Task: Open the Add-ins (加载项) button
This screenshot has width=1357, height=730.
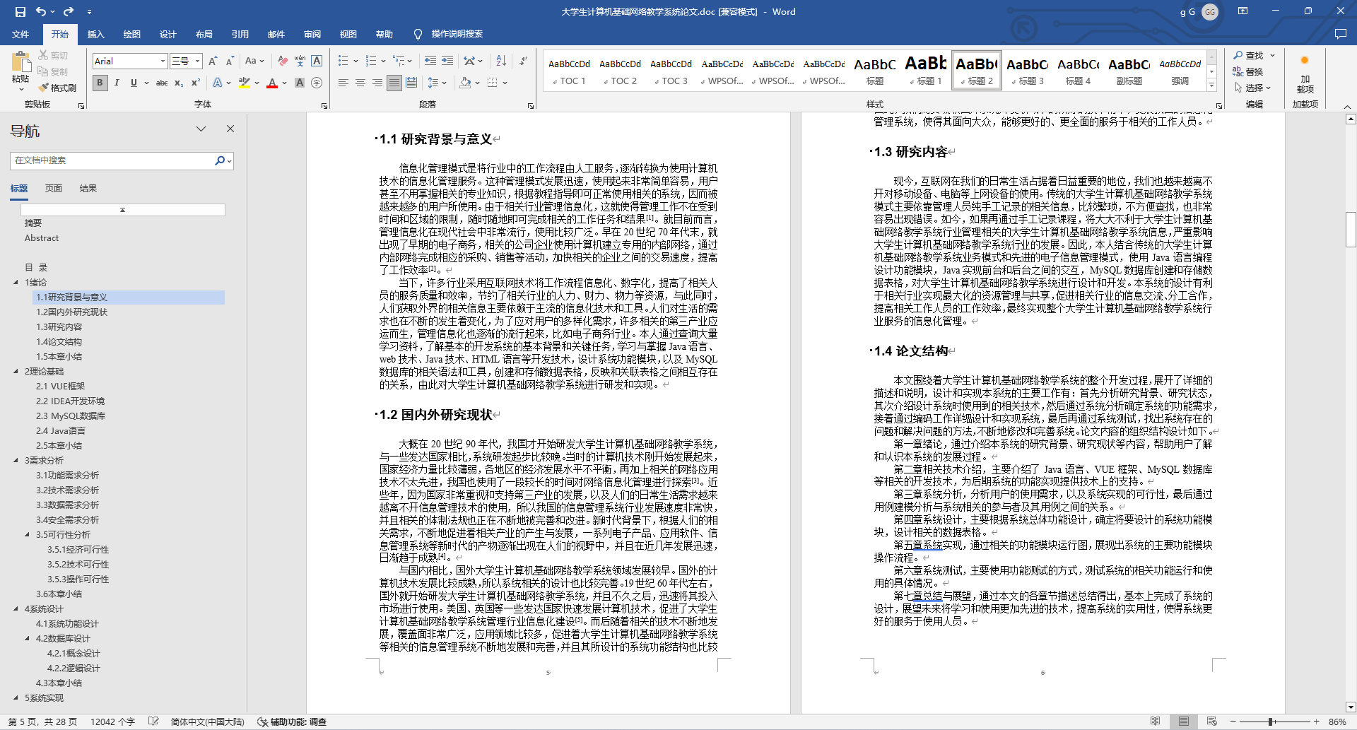Action: pyautogui.click(x=1305, y=75)
